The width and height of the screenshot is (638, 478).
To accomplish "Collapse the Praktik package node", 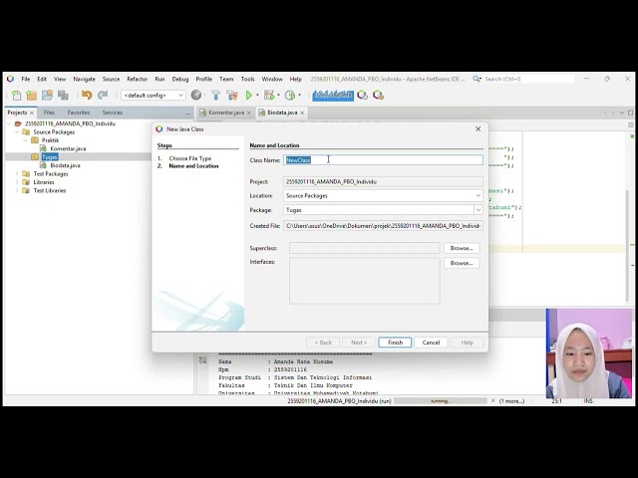I will (x=25, y=140).
